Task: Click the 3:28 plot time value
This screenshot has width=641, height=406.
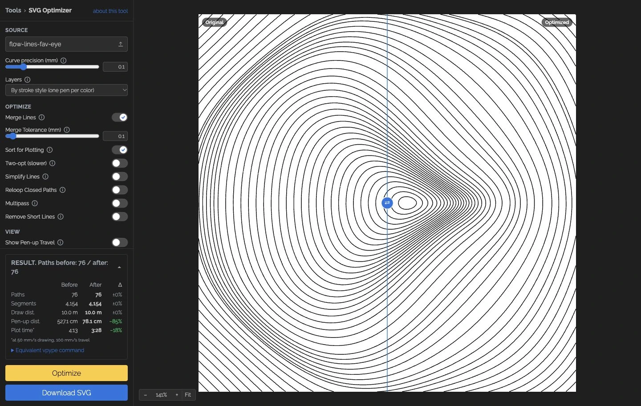Action: [97, 330]
